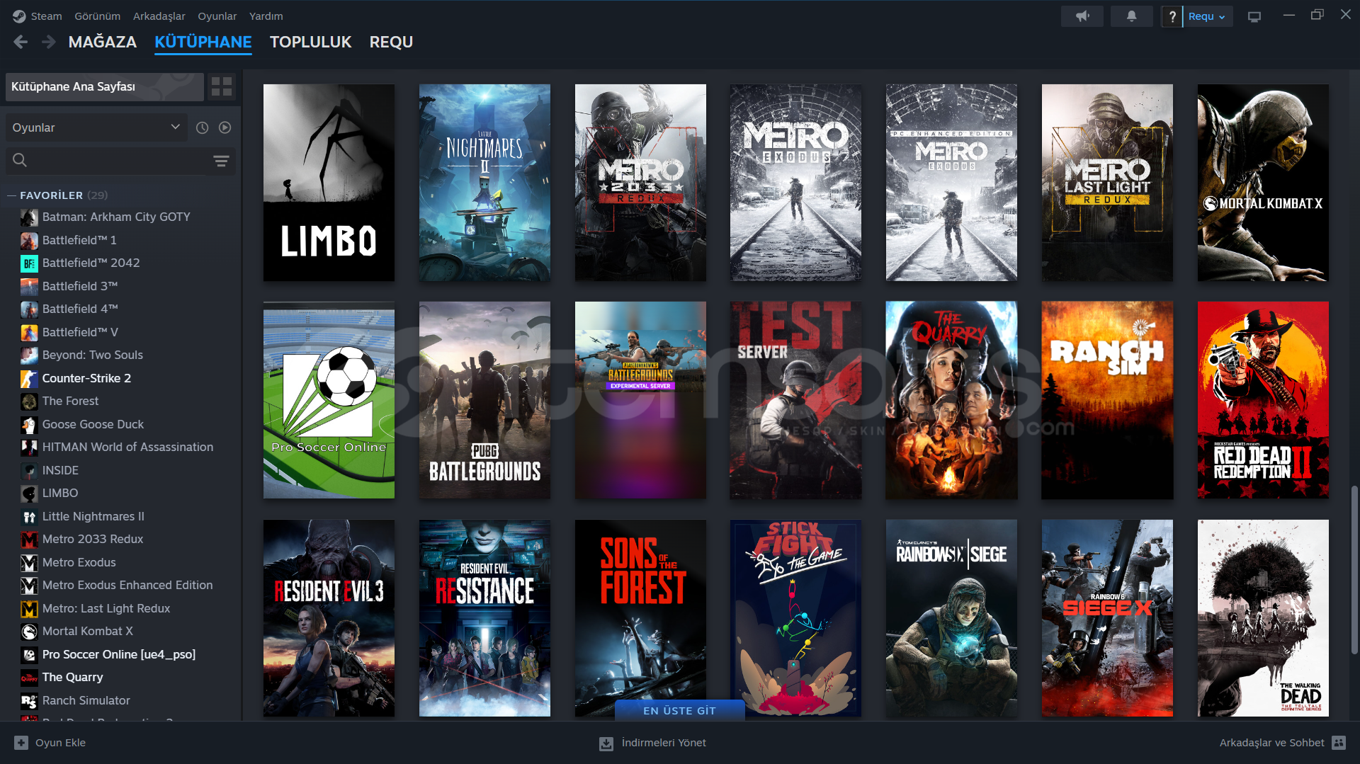This screenshot has height=764, width=1360.
Task: Open Stick Fight The Game cover
Action: [x=796, y=618]
